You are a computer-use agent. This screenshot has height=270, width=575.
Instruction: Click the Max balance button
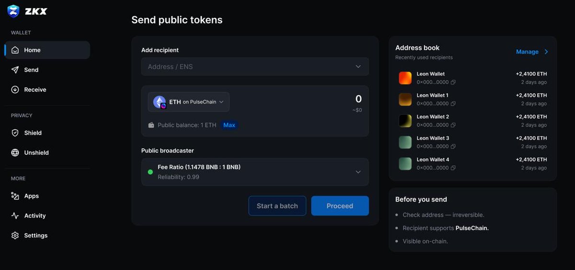(229, 125)
